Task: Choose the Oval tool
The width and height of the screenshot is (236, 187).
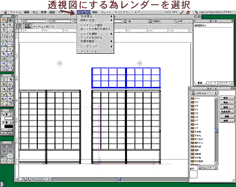Action: click(x=10, y=39)
